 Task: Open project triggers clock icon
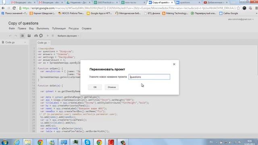(41, 36)
